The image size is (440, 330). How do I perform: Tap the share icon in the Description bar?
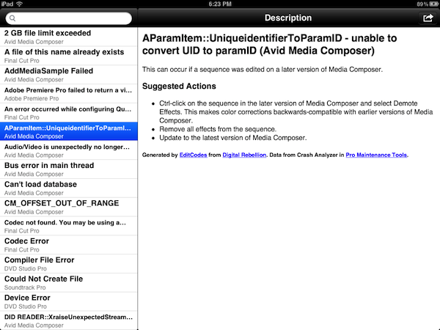tap(428, 18)
